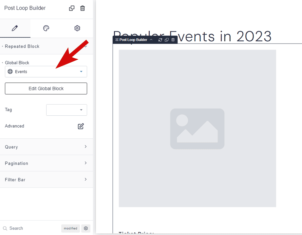
Task: Open bottom panel gear settings icon
Action: coord(86,228)
